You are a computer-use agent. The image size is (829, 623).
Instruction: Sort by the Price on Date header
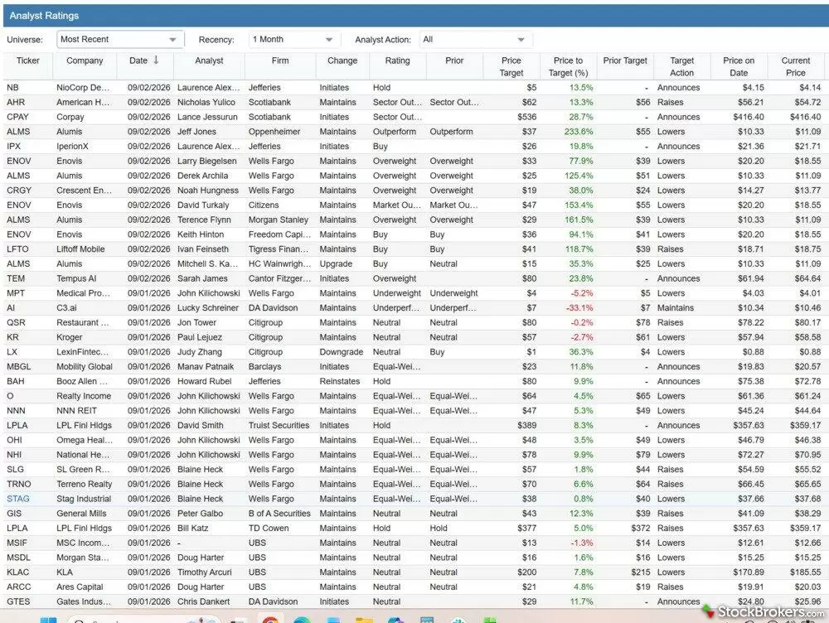tap(739, 66)
